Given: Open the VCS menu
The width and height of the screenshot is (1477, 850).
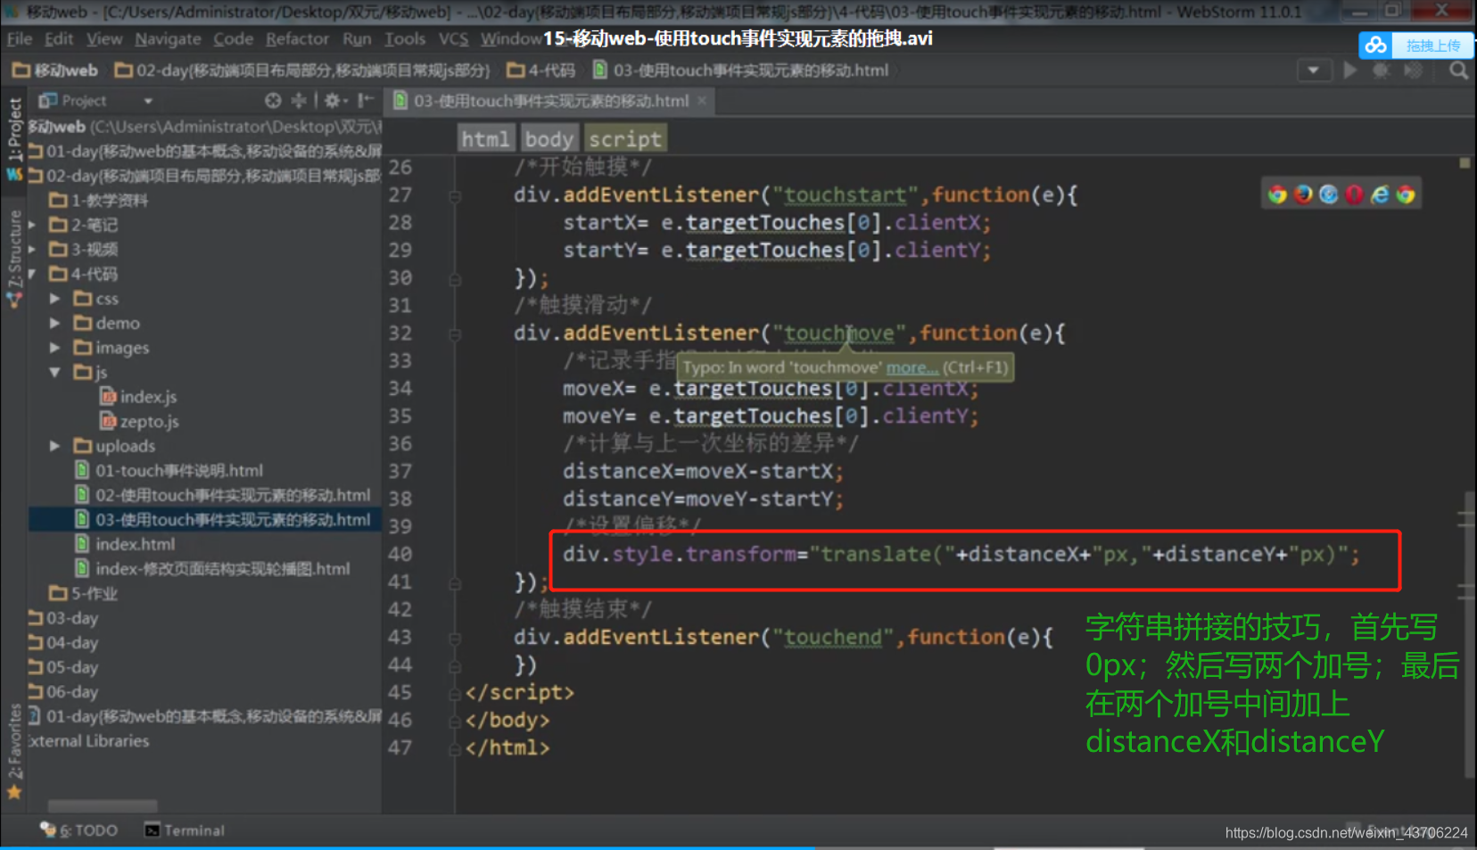Looking at the screenshot, I should (x=453, y=39).
